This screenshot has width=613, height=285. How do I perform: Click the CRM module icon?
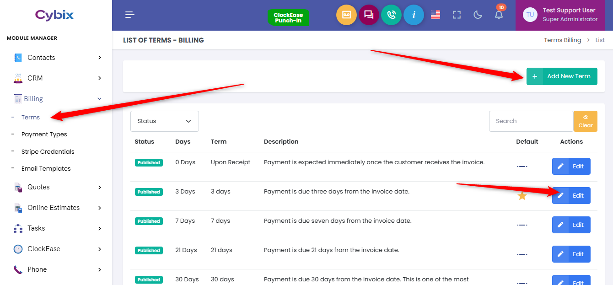18,78
